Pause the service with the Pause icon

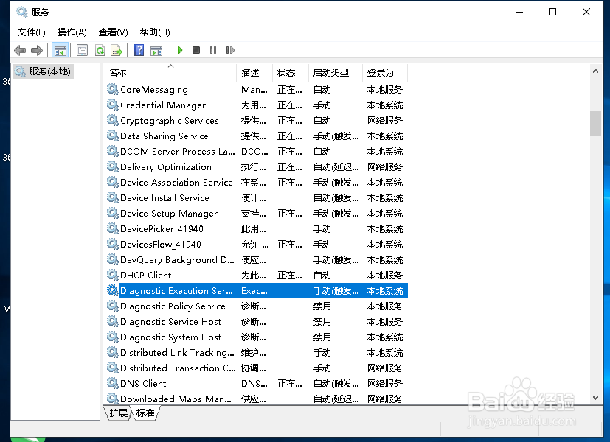click(212, 50)
